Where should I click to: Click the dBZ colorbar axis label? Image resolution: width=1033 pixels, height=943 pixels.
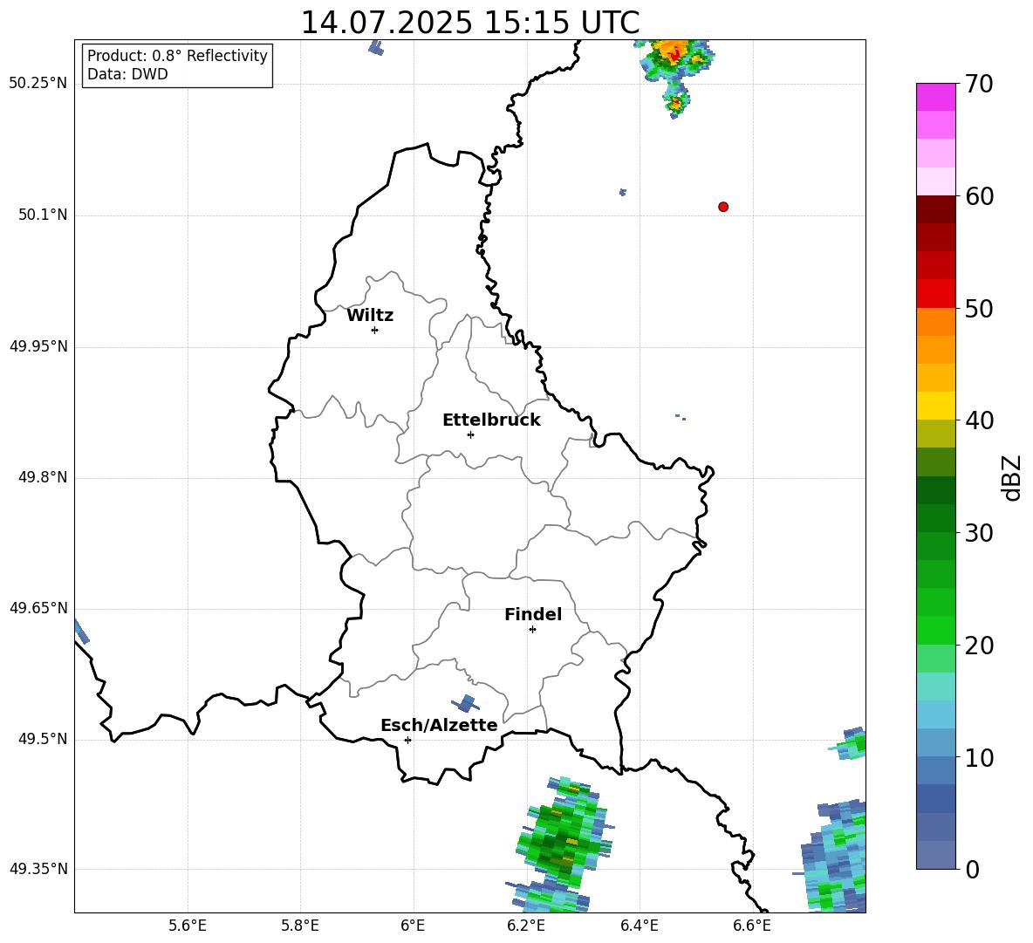pos(1011,477)
